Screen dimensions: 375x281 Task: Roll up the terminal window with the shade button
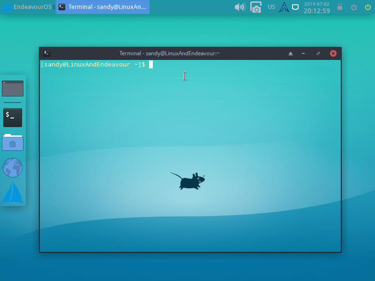(291, 53)
